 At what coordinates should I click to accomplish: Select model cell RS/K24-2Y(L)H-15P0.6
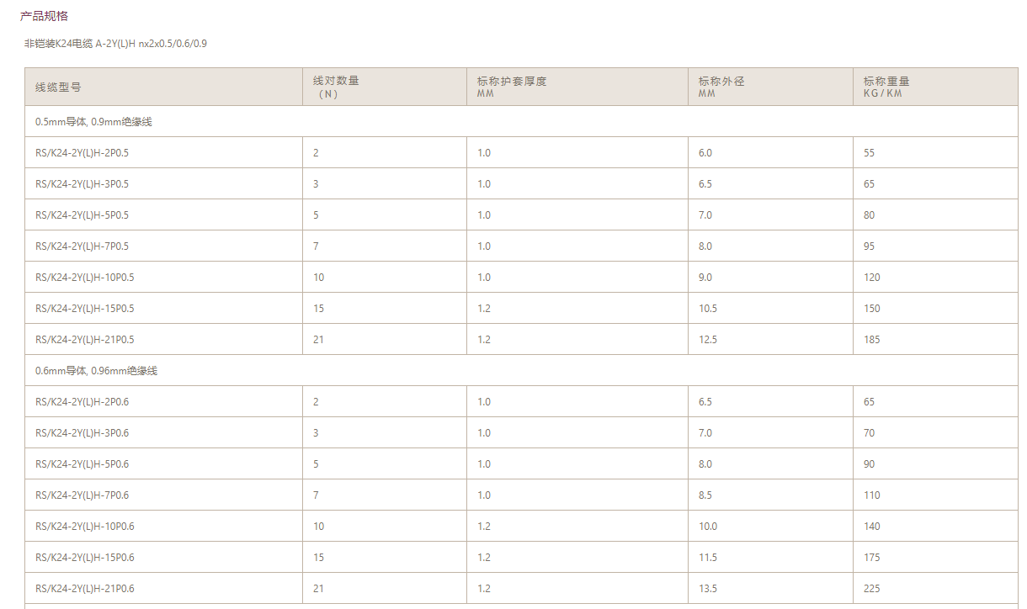[84, 558]
